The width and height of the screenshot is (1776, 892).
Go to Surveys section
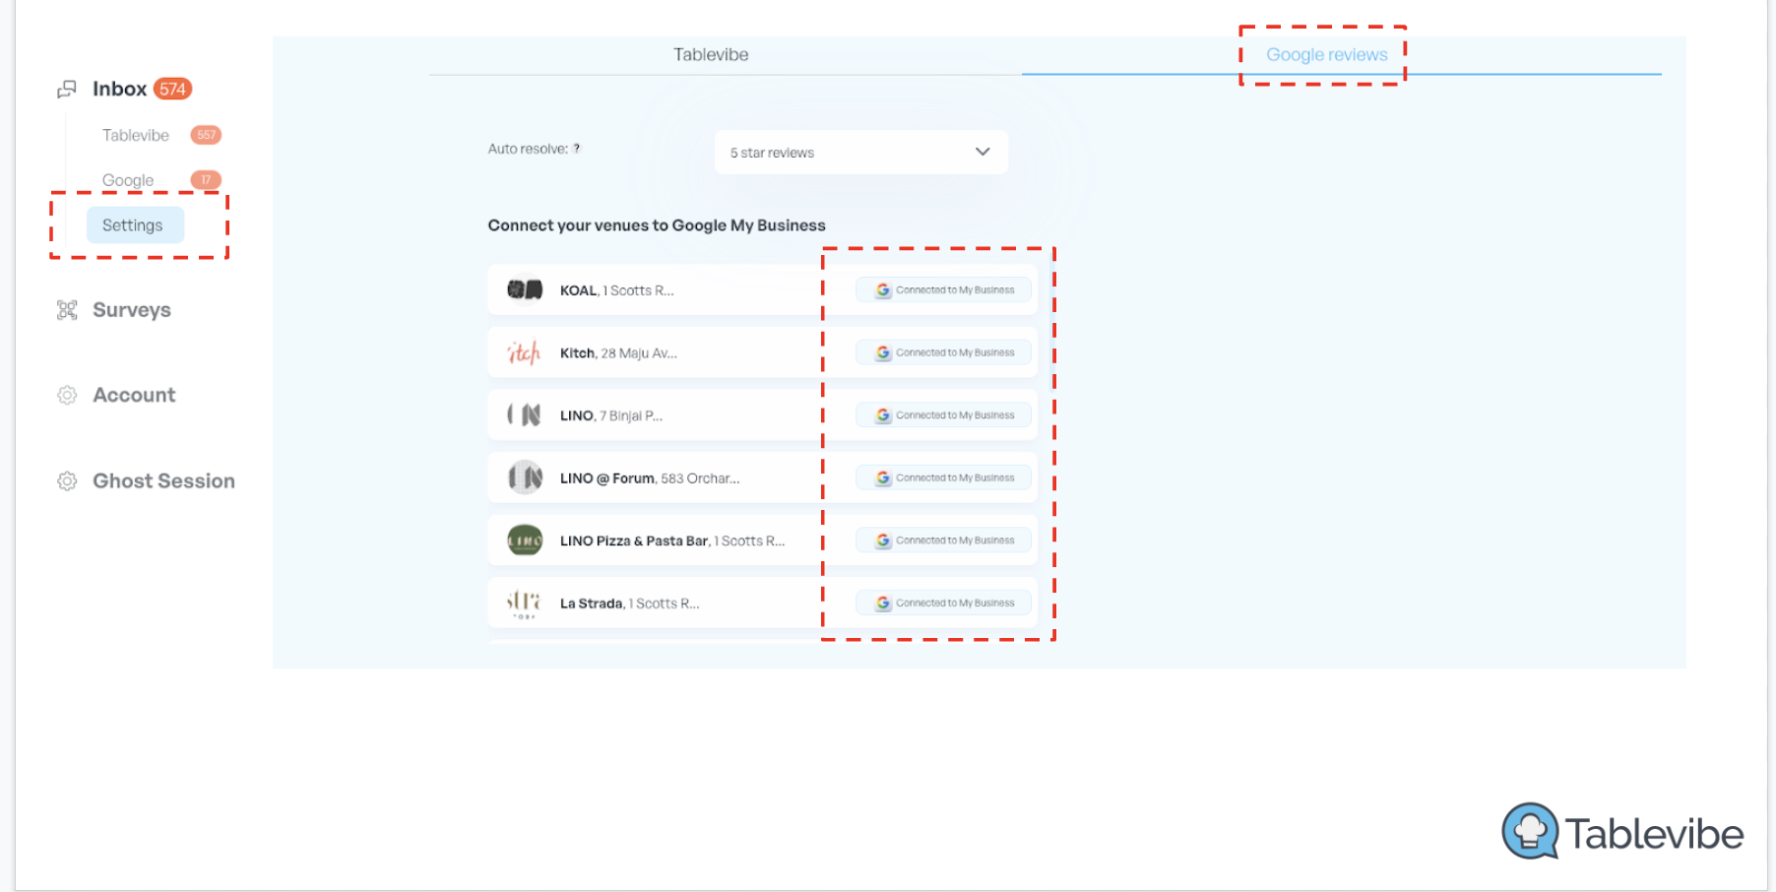tap(132, 310)
